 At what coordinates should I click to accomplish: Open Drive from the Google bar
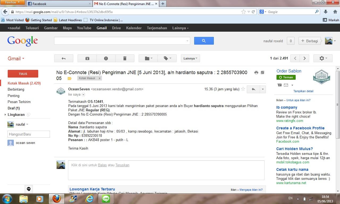pyautogui.click(x=116, y=28)
